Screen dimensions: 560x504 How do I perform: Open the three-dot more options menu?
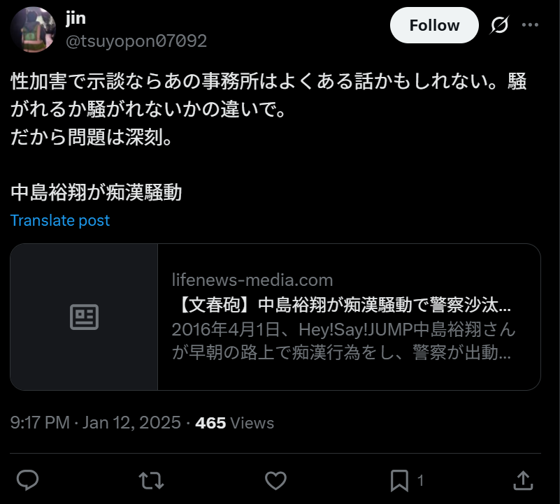530,25
